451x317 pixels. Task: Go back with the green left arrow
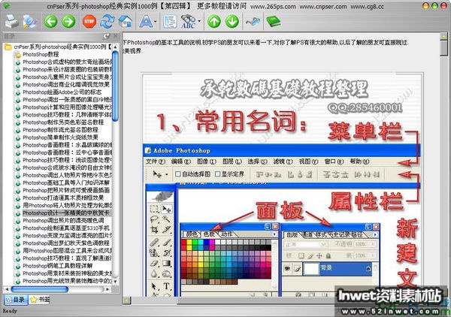(x=50, y=22)
